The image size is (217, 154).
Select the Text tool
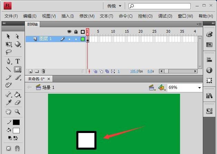click(x=18, y=61)
